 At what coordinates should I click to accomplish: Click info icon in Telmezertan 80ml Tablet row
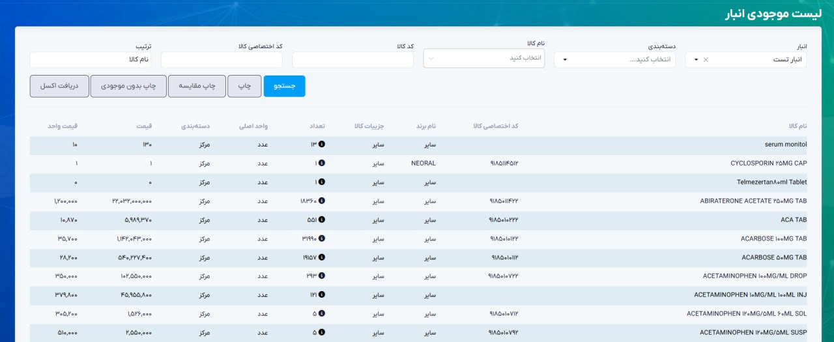click(322, 182)
